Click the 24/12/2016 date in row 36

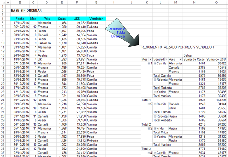(20, 149)
